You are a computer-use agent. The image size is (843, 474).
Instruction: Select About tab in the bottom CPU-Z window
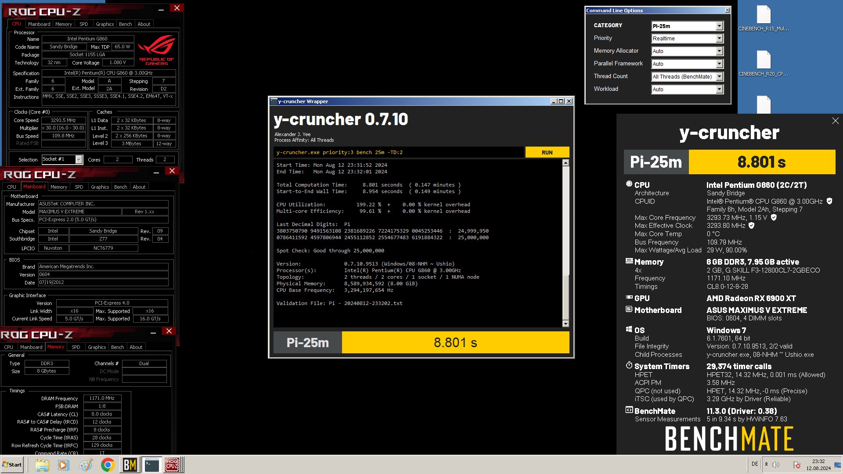pyautogui.click(x=136, y=347)
